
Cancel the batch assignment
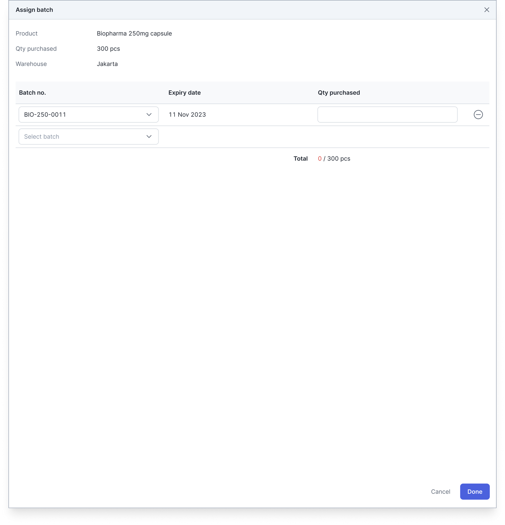click(441, 492)
